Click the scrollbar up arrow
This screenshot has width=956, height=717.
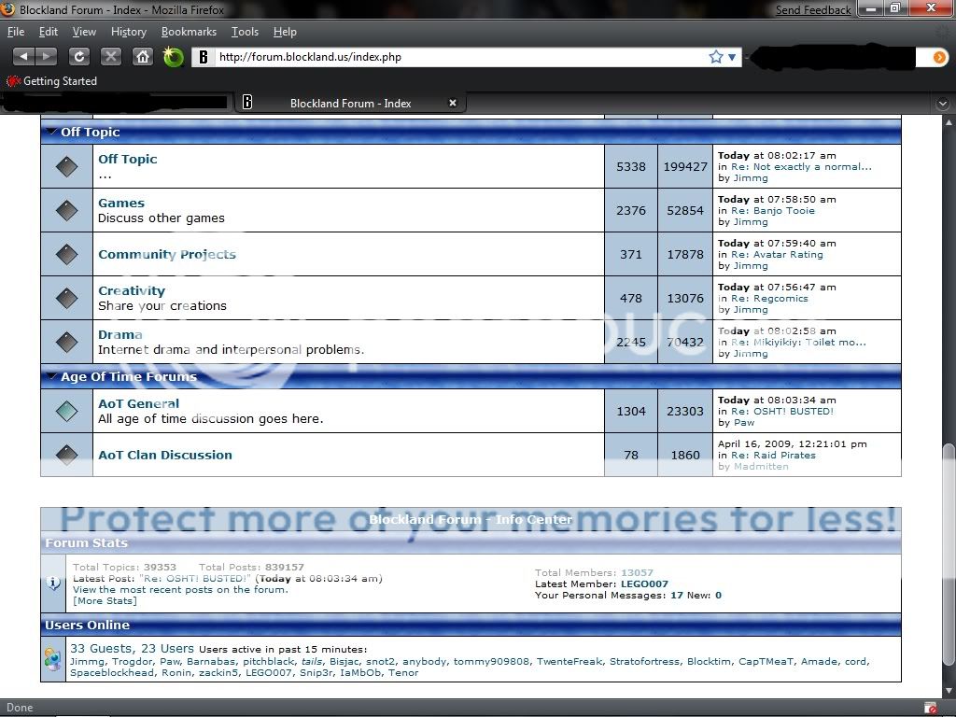click(949, 122)
